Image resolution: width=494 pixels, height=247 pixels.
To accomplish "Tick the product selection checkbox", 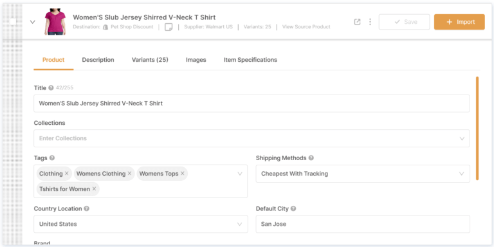I will 13,22.
